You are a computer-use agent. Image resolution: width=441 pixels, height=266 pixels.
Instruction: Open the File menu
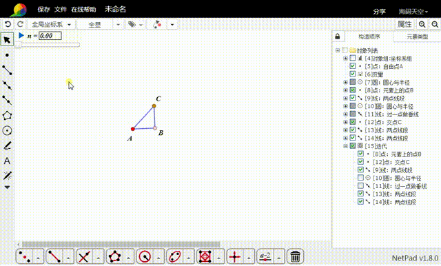click(x=61, y=10)
